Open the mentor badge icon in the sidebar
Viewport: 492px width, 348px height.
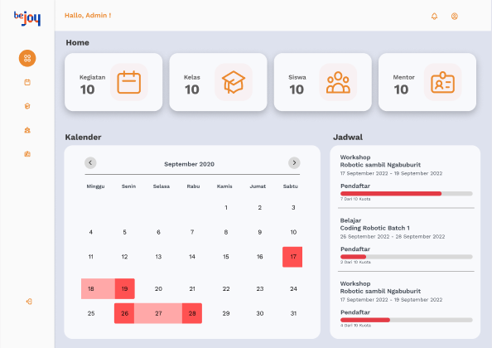click(x=27, y=154)
